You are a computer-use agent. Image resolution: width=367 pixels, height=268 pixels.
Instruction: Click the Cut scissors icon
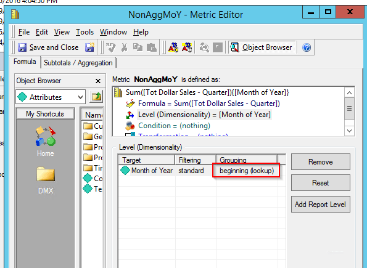[124, 47]
